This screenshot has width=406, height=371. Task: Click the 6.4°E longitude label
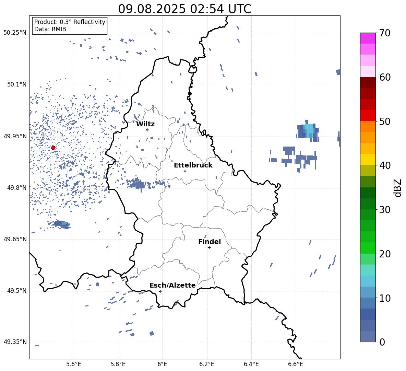point(251,364)
